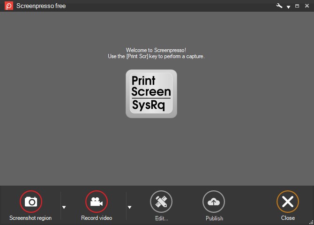This screenshot has height=225, width=314.
Task: Click the orange-circled X Close icon
Action: coord(288,202)
